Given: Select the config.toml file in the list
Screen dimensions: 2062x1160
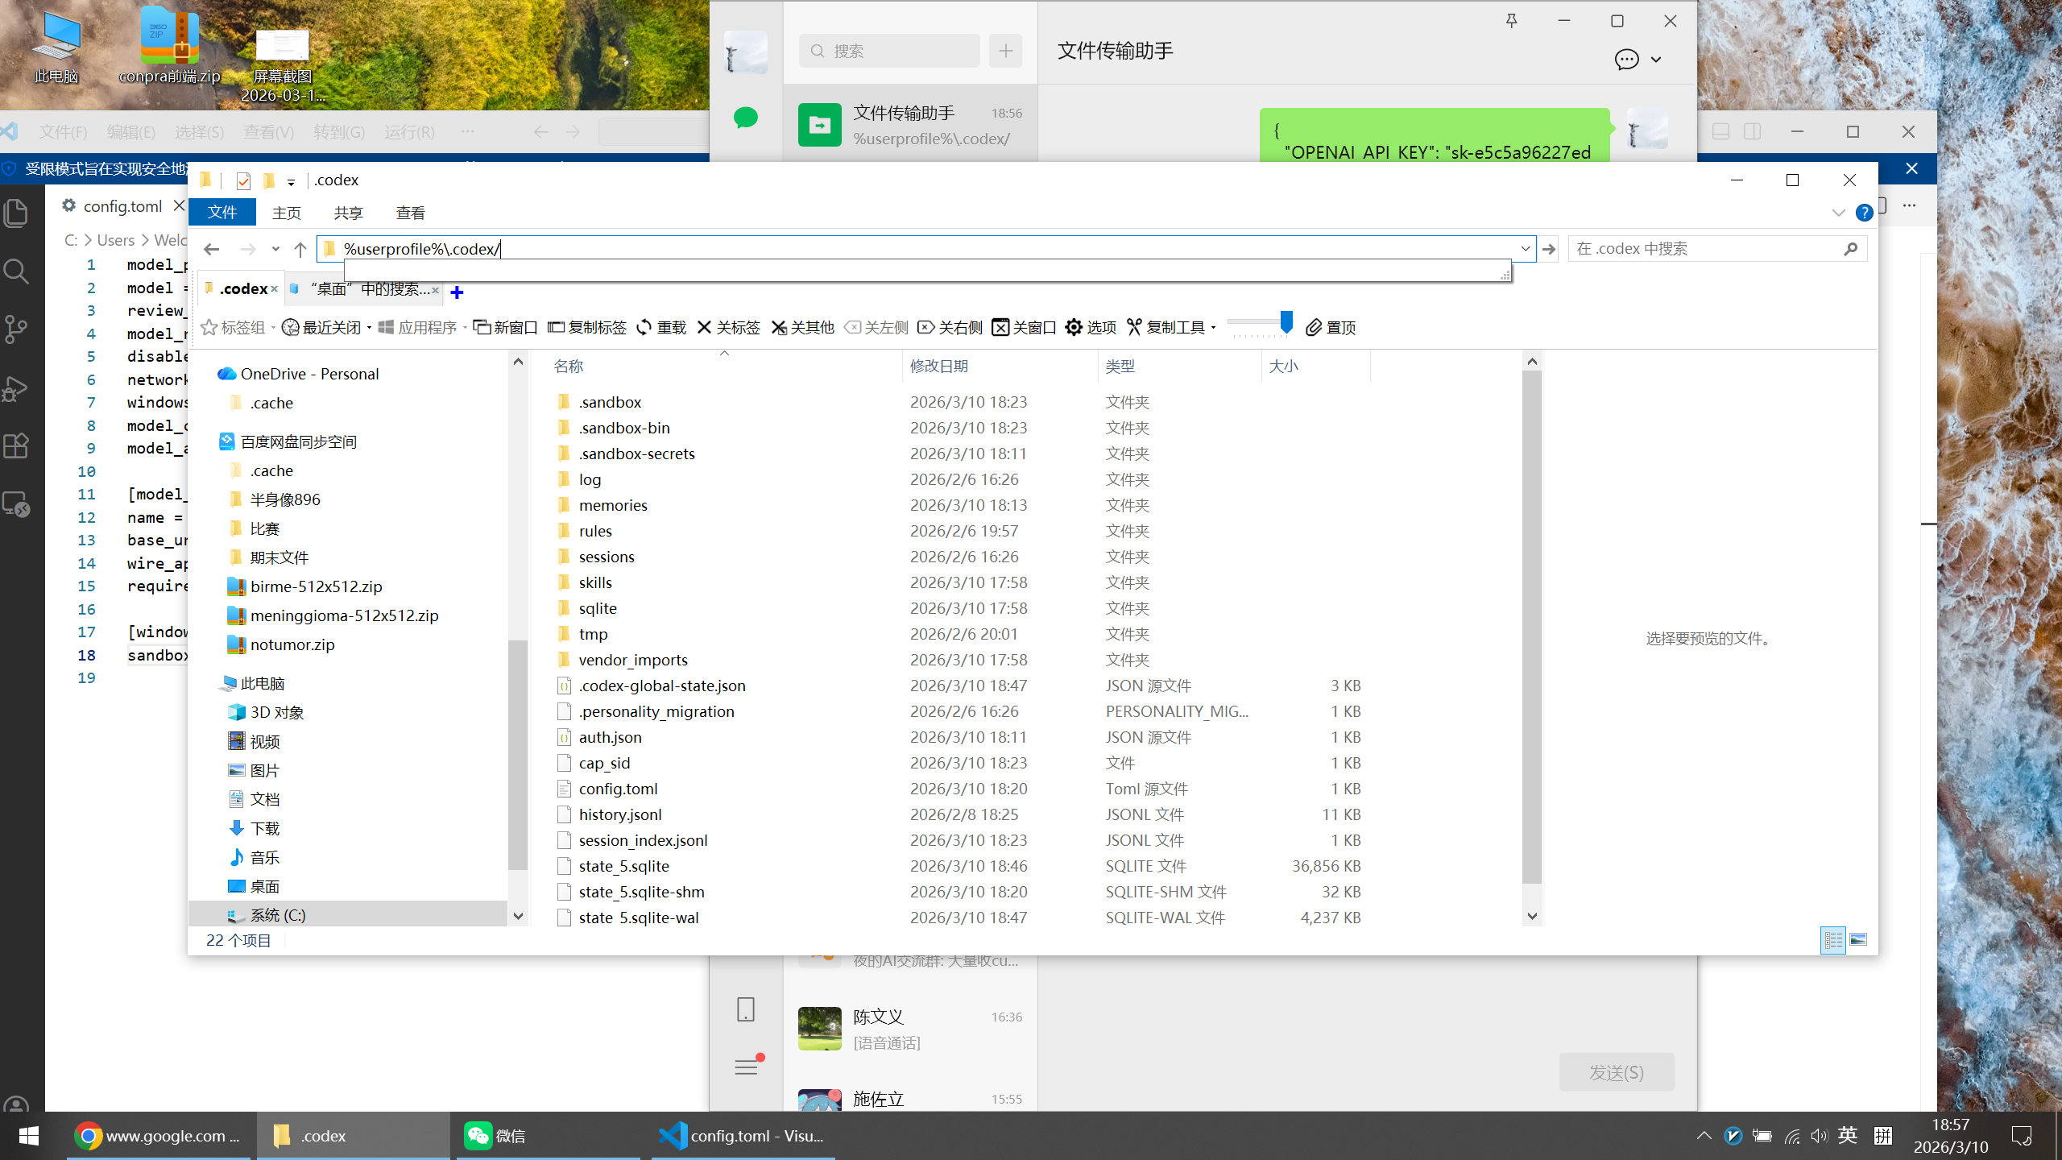Looking at the screenshot, I should 618,789.
